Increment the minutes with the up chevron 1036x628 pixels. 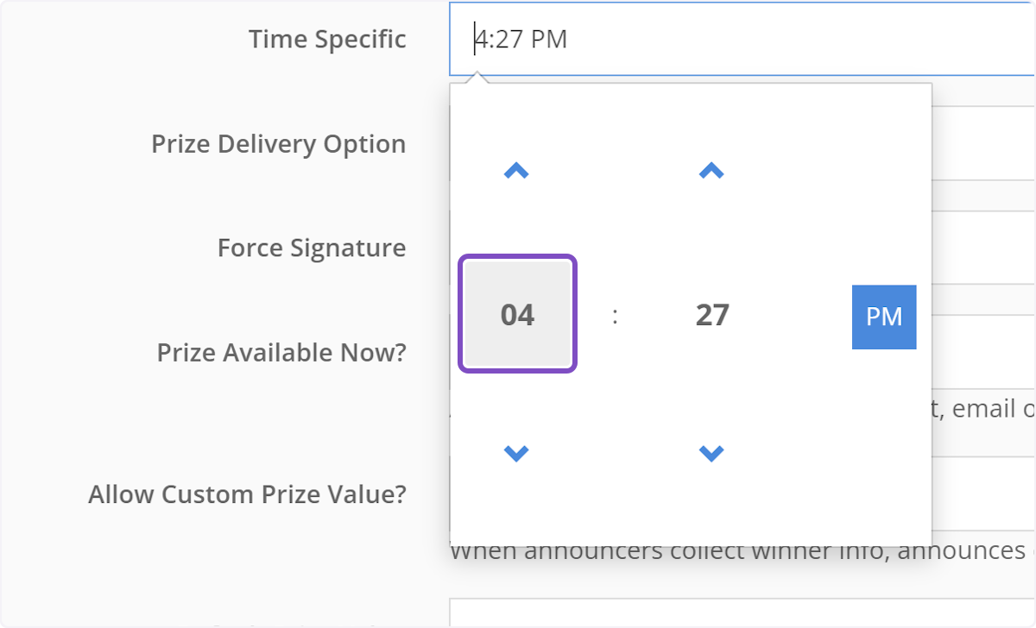coord(711,170)
